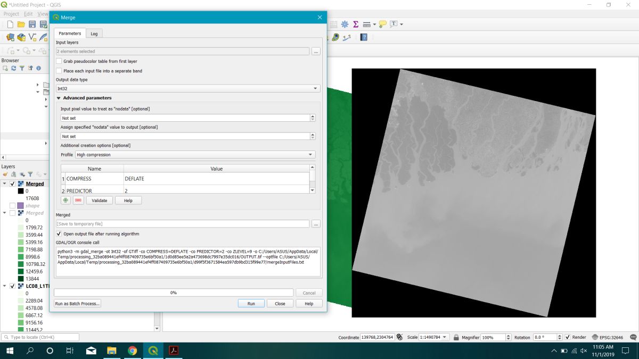Click the Validate button
The image size is (639, 359).
[x=100, y=201]
